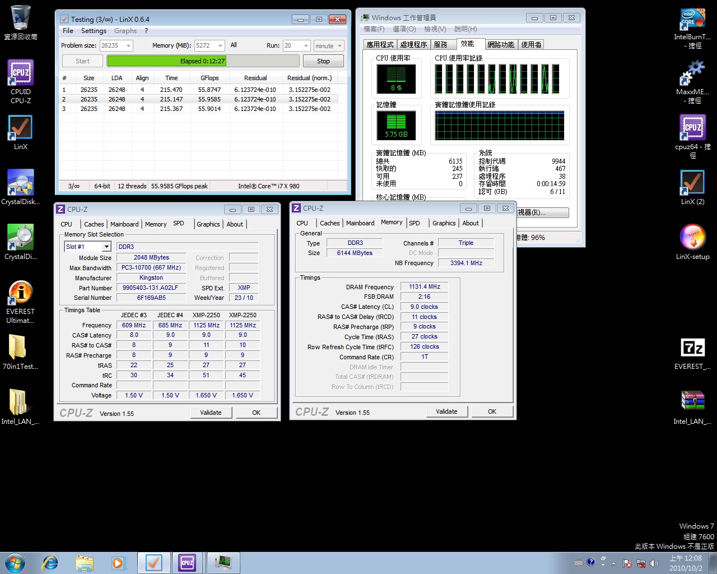The width and height of the screenshot is (717, 574).
Task: Open Graphics tab in left CPU-Z window
Action: point(208,224)
